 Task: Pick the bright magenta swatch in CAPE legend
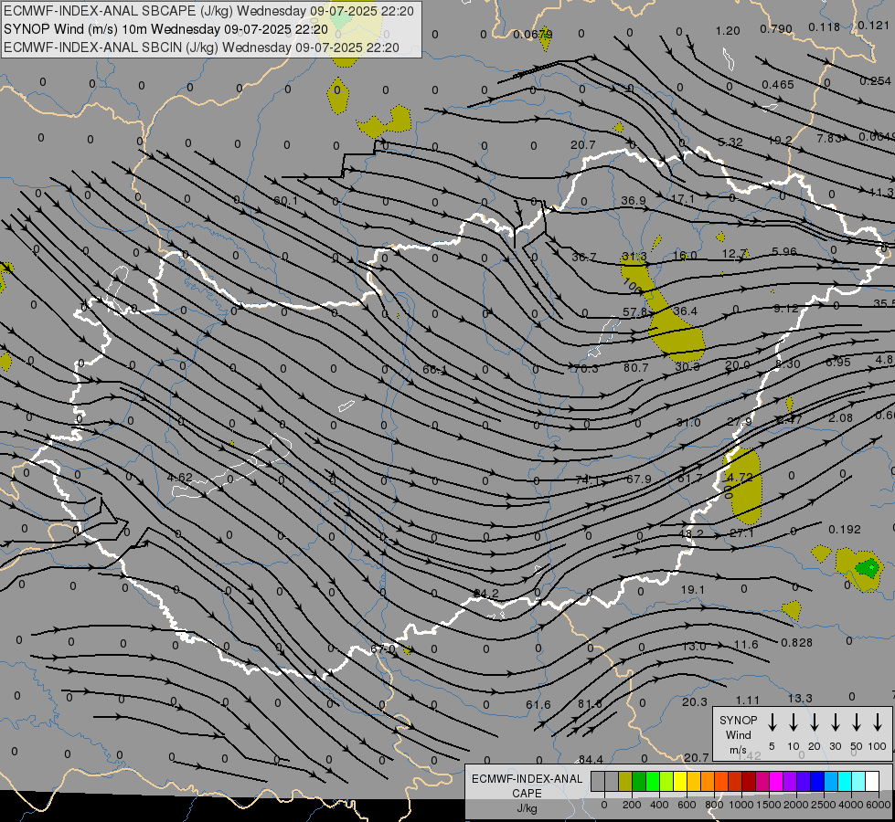(776, 781)
